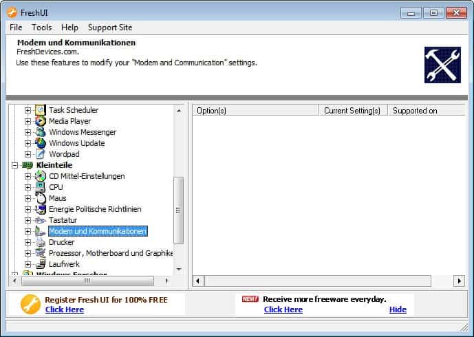The image size is (474, 337).
Task: Select the Wordpad icon in tree
Action: (40, 154)
